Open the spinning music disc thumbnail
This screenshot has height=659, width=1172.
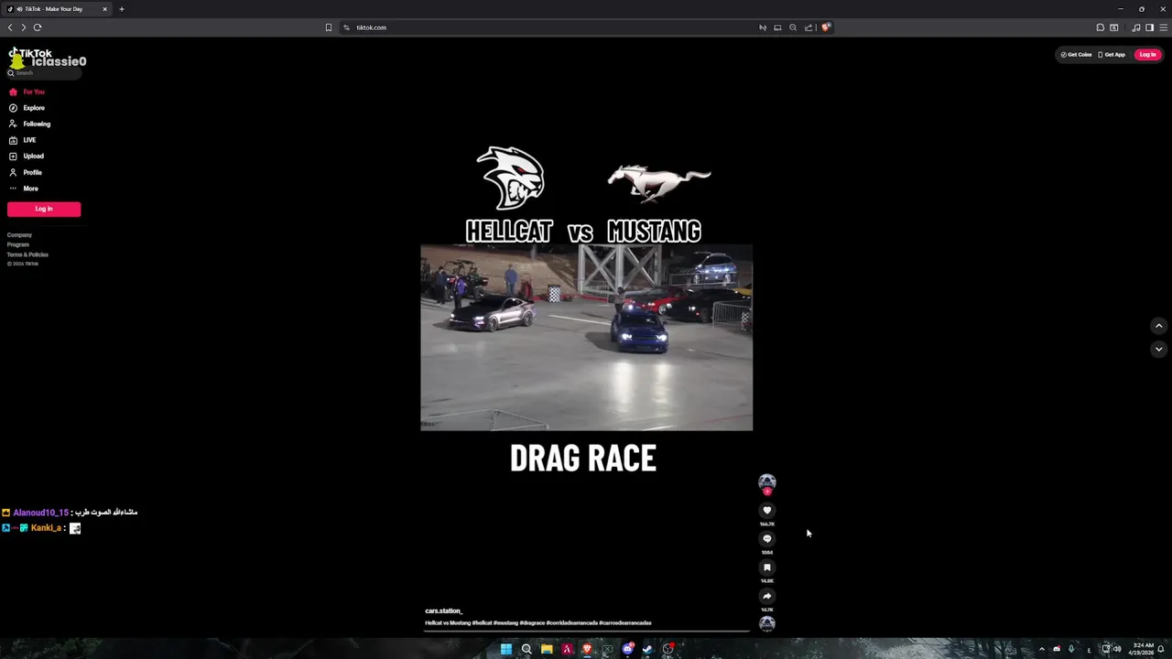767,623
